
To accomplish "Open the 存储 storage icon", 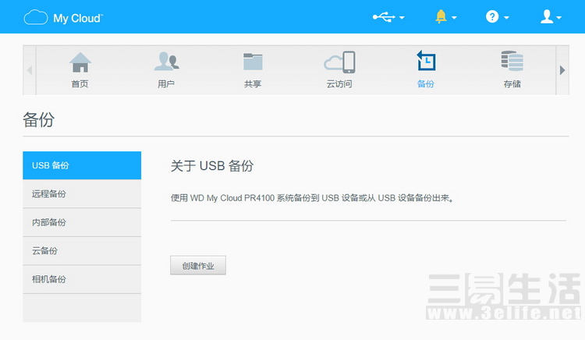I will click(x=512, y=61).
